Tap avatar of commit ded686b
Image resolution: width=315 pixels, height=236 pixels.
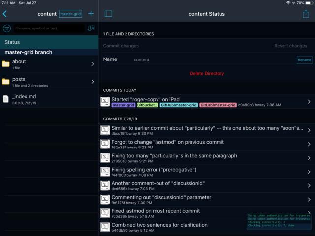(105, 186)
